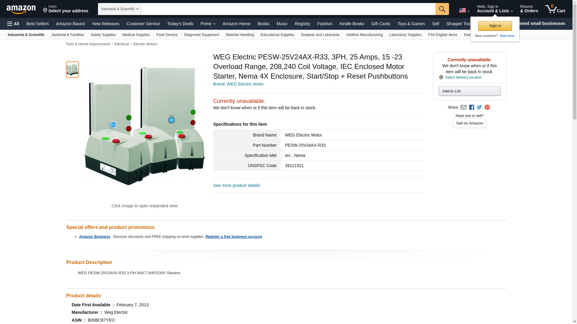This screenshot has height=324, width=577.
Task: Click See more product details link
Action: point(236,185)
